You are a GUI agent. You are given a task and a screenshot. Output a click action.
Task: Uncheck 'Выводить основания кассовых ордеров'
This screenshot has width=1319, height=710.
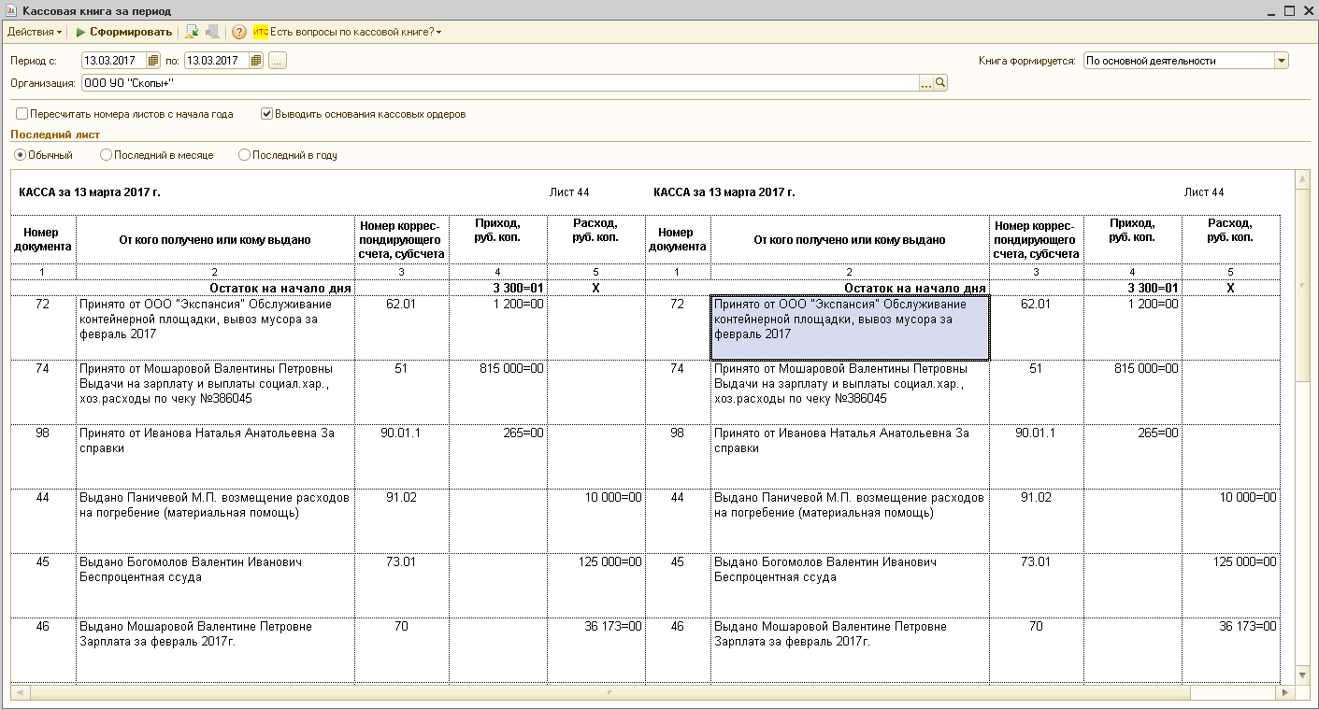click(266, 114)
